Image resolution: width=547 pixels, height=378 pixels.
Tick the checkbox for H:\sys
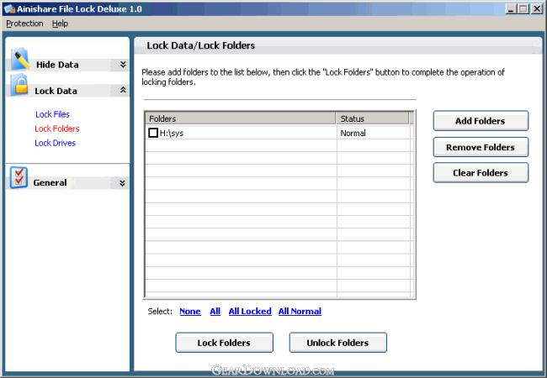pyautogui.click(x=153, y=133)
